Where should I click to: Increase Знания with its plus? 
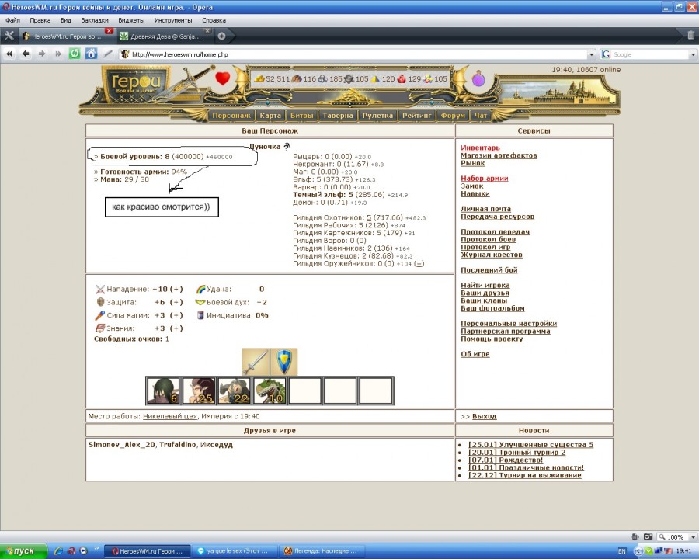[176, 328]
